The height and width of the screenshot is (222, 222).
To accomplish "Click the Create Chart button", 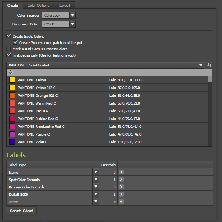I will point(21,211).
